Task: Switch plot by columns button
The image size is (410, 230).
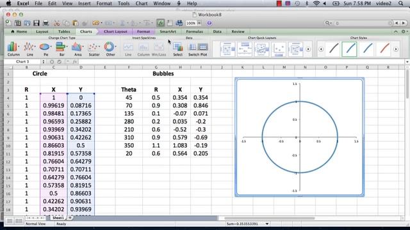Action: 202,47
